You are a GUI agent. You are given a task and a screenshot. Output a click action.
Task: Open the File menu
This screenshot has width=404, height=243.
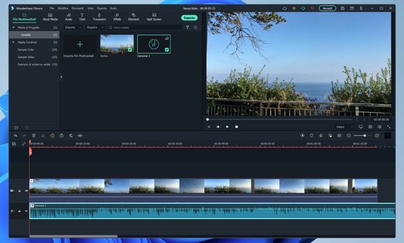click(52, 8)
